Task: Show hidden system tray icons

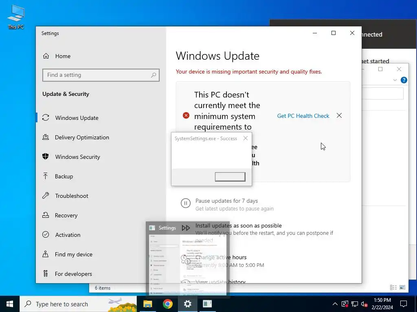Action: click(335, 304)
